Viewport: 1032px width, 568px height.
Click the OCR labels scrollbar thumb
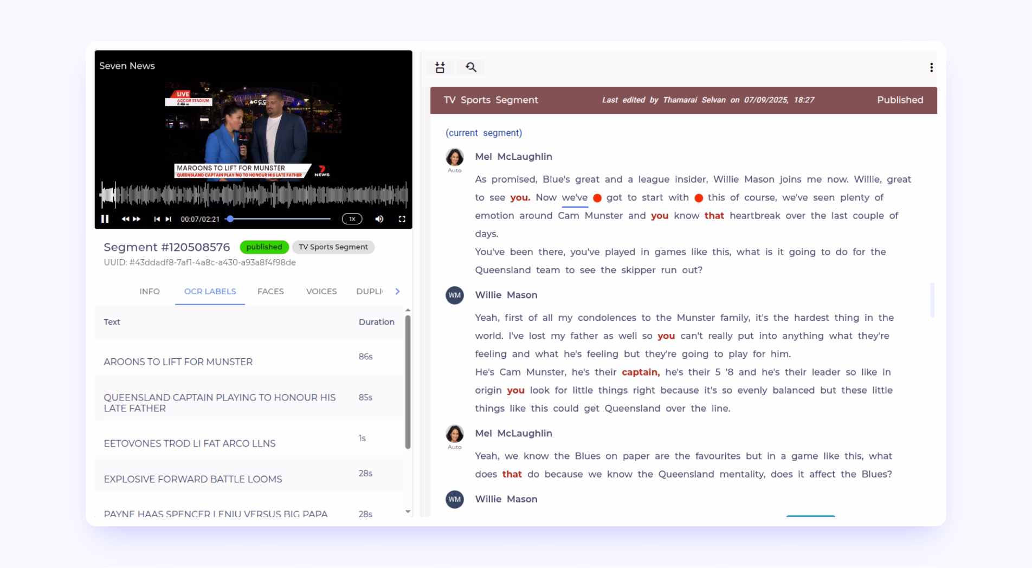tap(408, 382)
